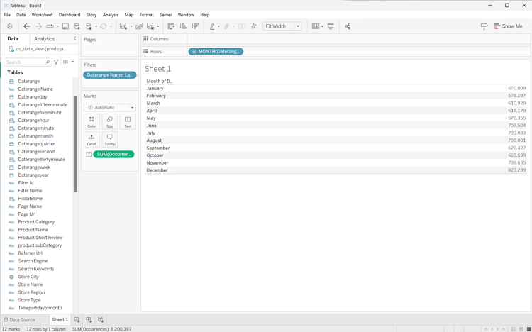
Task: Click the Save workbook icon
Action: (x=65, y=26)
